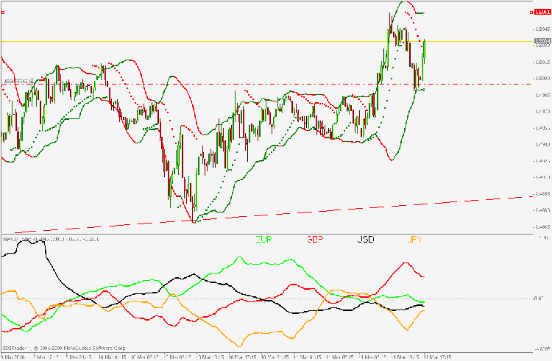
Task: Click the MetaQuotes Software Corp copyright text
Action: coord(64,348)
